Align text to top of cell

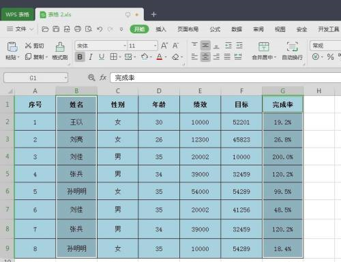[194, 46]
